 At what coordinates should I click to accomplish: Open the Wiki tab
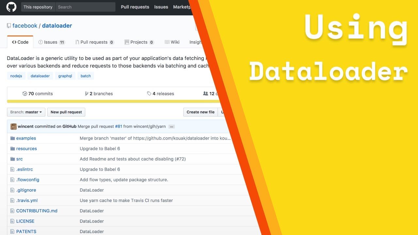coord(172,42)
